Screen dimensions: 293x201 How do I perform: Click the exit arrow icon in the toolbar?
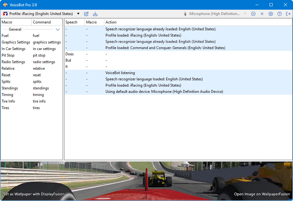click(288, 14)
